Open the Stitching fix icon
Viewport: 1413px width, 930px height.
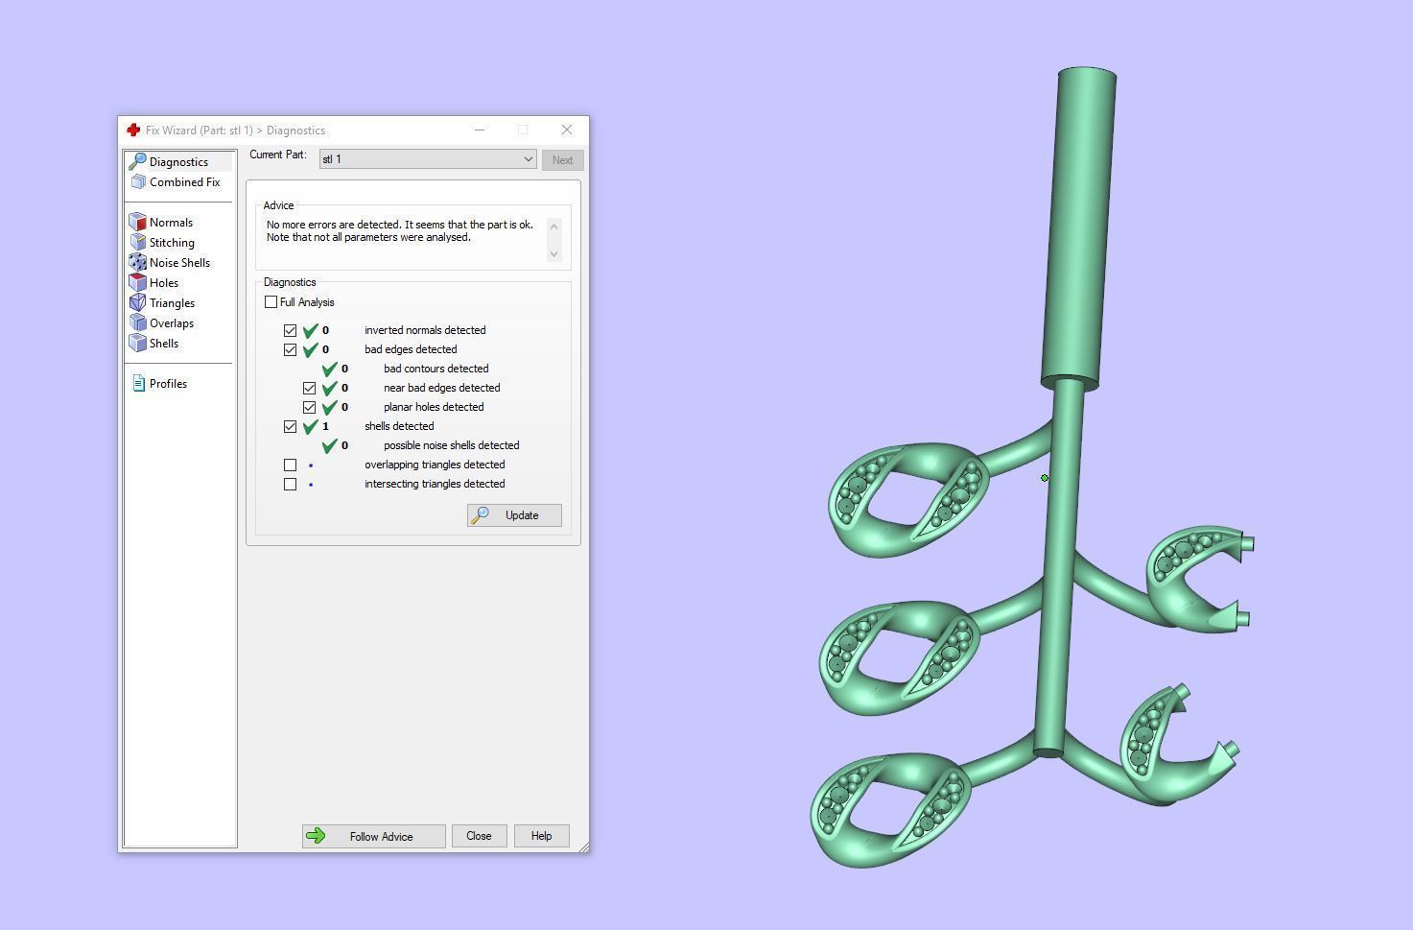click(x=138, y=242)
